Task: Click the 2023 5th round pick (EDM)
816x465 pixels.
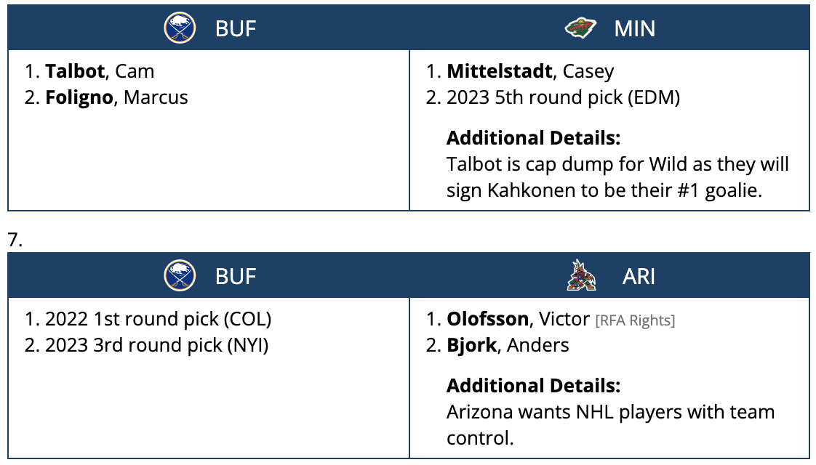Action: click(x=563, y=97)
